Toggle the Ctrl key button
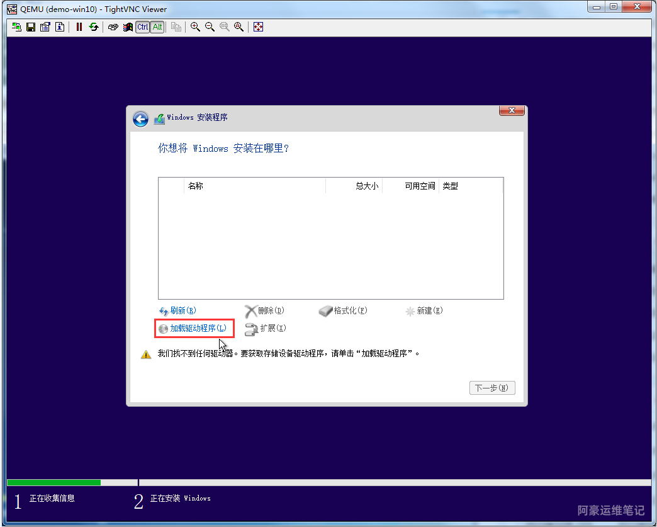Screen dimensions: 657x527 (142, 27)
